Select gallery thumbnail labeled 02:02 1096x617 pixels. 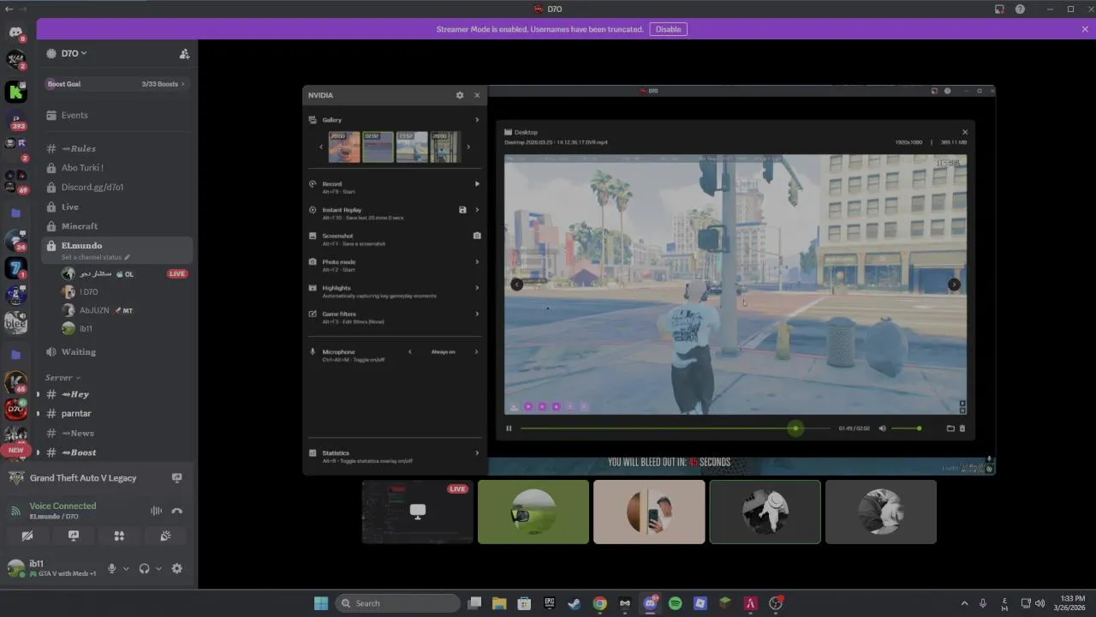[x=378, y=147]
